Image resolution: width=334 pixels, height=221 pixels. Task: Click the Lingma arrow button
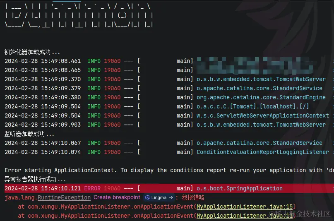pyautogui.click(x=171, y=197)
